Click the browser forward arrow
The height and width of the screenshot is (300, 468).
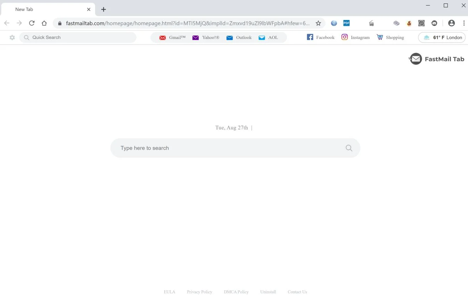[x=19, y=23]
